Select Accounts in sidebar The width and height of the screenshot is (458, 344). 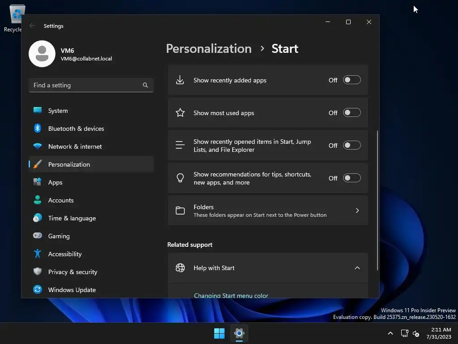91,200
